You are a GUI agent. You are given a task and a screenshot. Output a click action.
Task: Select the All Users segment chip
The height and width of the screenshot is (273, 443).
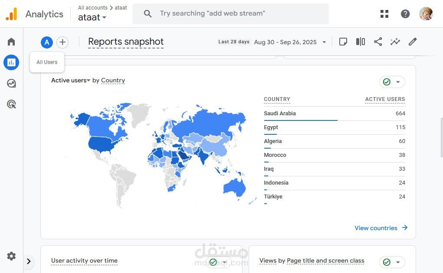pos(47,42)
